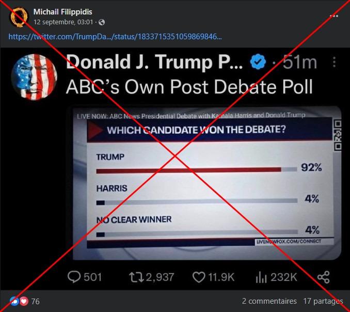This screenshot has height=312, width=350.
Task: Click the Trump flag-face avatar thumbnail
Action: click(34, 77)
